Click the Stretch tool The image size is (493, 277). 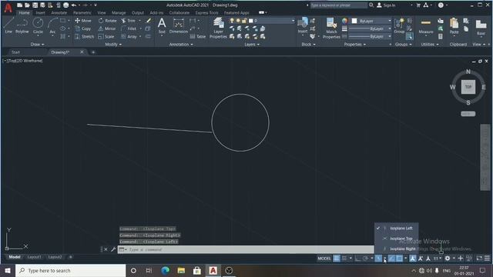84,36
